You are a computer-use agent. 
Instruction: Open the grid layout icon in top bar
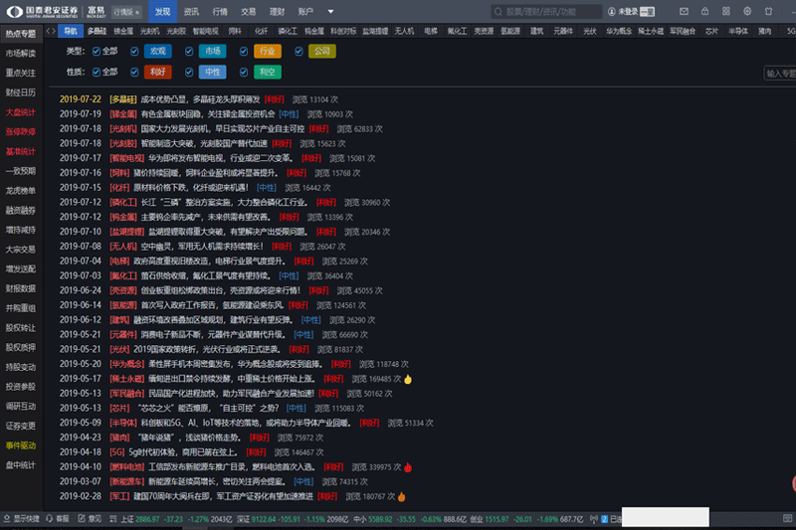coord(726,11)
